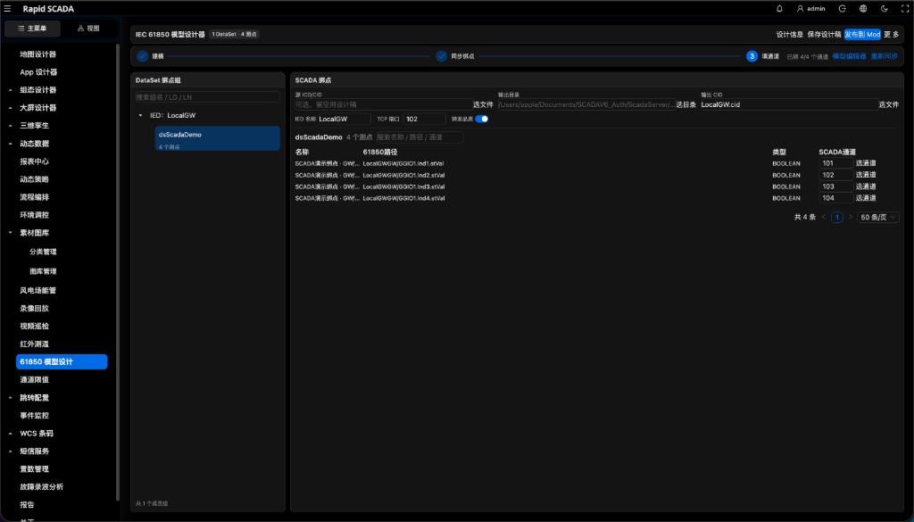Enter fullscreen using the top-right icon
Screen dimensions: 914x522
[x=905, y=9]
